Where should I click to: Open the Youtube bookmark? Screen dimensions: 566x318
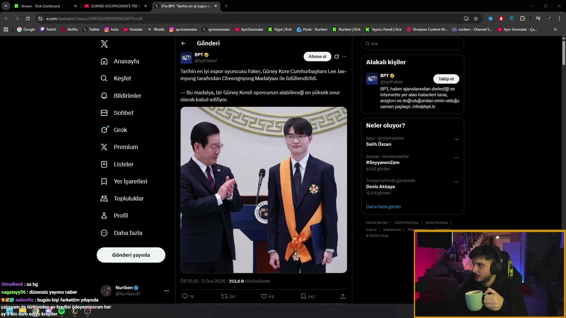133,30
